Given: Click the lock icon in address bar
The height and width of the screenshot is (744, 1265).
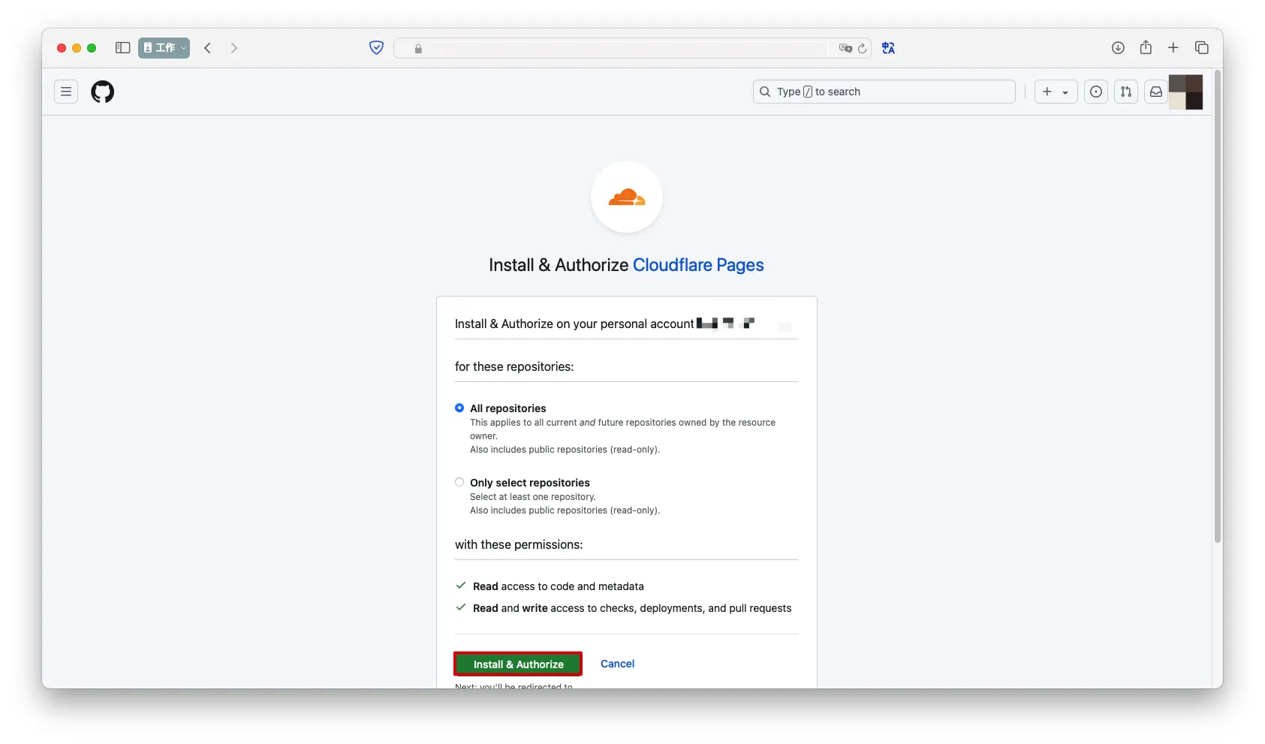Looking at the screenshot, I should 418,49.
